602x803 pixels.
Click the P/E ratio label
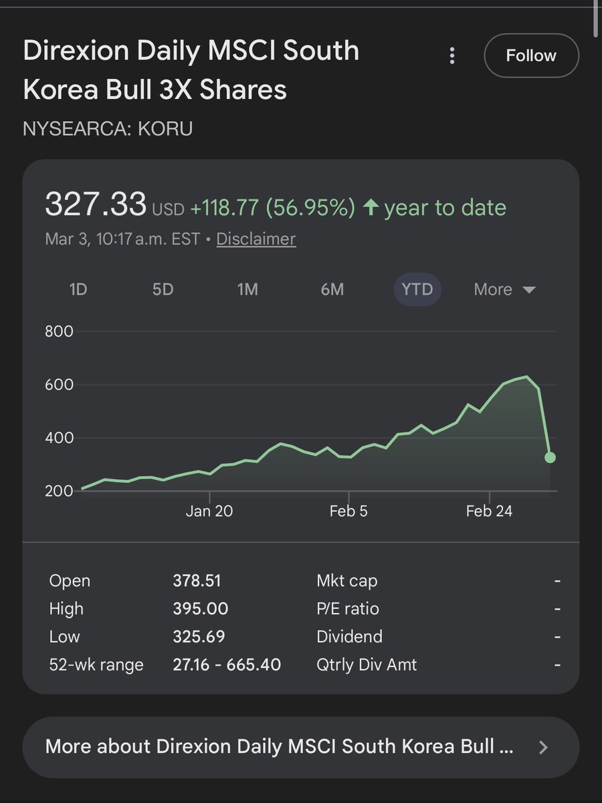348,609
